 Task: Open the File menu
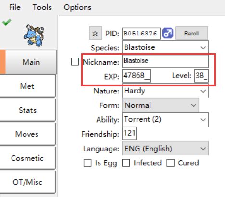pyautogui.click(x=15, y=7)
